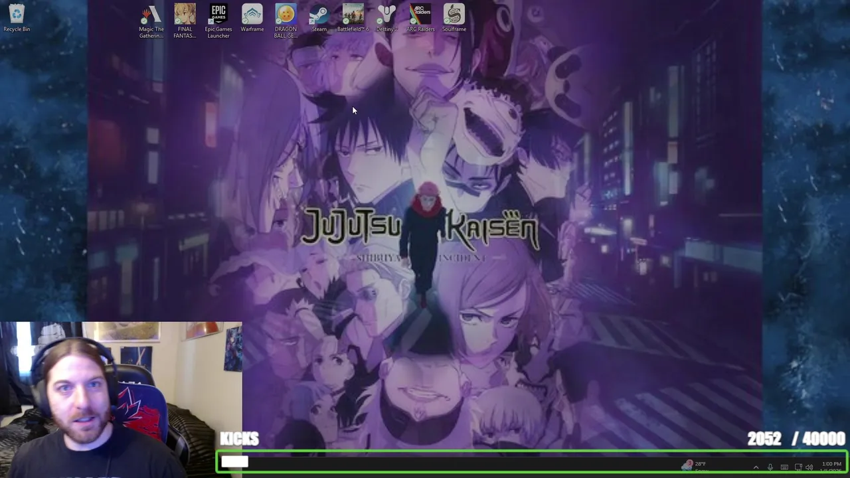Expand the hidden system tray icons chevron
The height and width of the screenshot is (478, 850).
756,467
